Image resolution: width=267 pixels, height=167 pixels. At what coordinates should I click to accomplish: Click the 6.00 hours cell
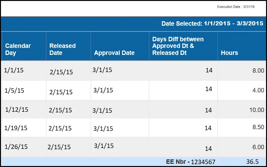point(258,147)
